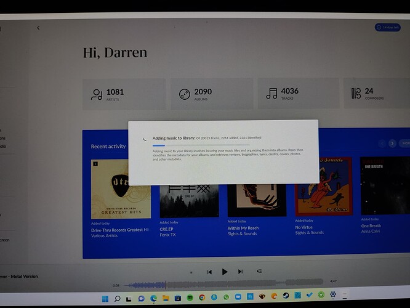Open Fenix TX artist link

pyautogui.click(x=167, y=235)
